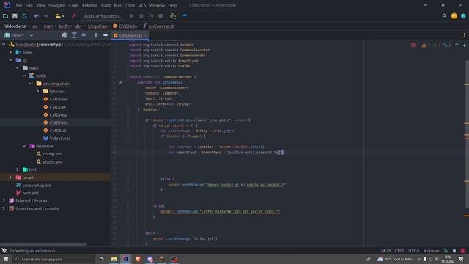Open the CMDFeed file in tree
This screenshot has height=264, width=469.
pos(59,99)
